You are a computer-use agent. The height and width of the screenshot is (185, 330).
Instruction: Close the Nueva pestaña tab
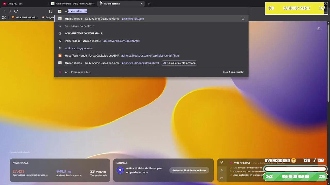pyautogui.click(x=142, y=4)
